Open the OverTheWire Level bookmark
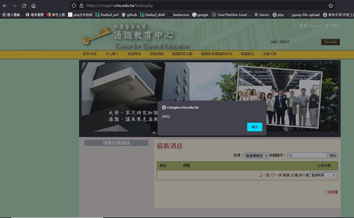 231,15
